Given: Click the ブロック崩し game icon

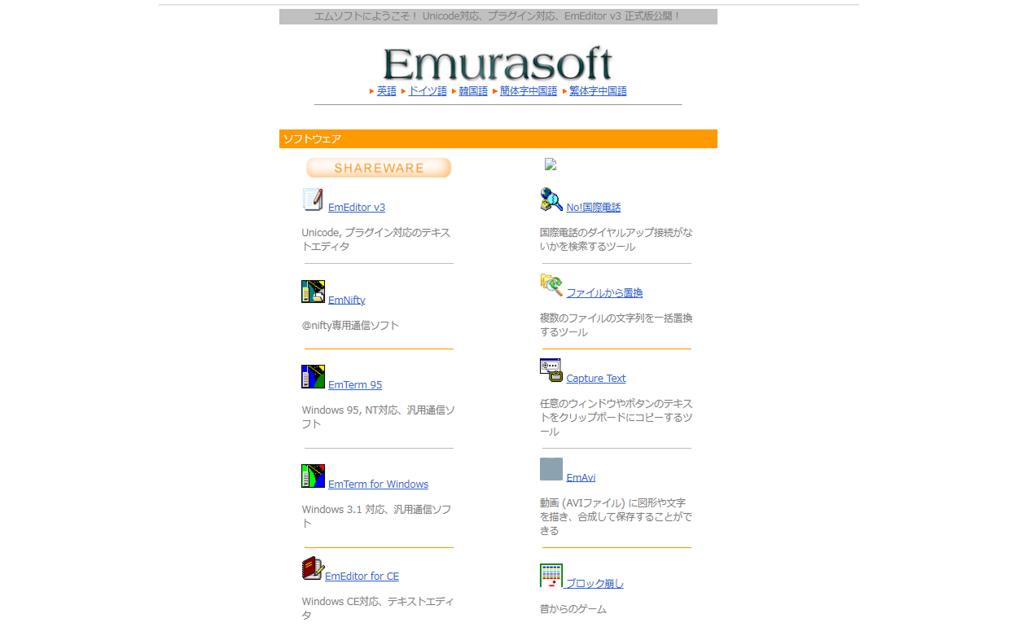Looking at the screenshot, I should click(x=551, y=575).
